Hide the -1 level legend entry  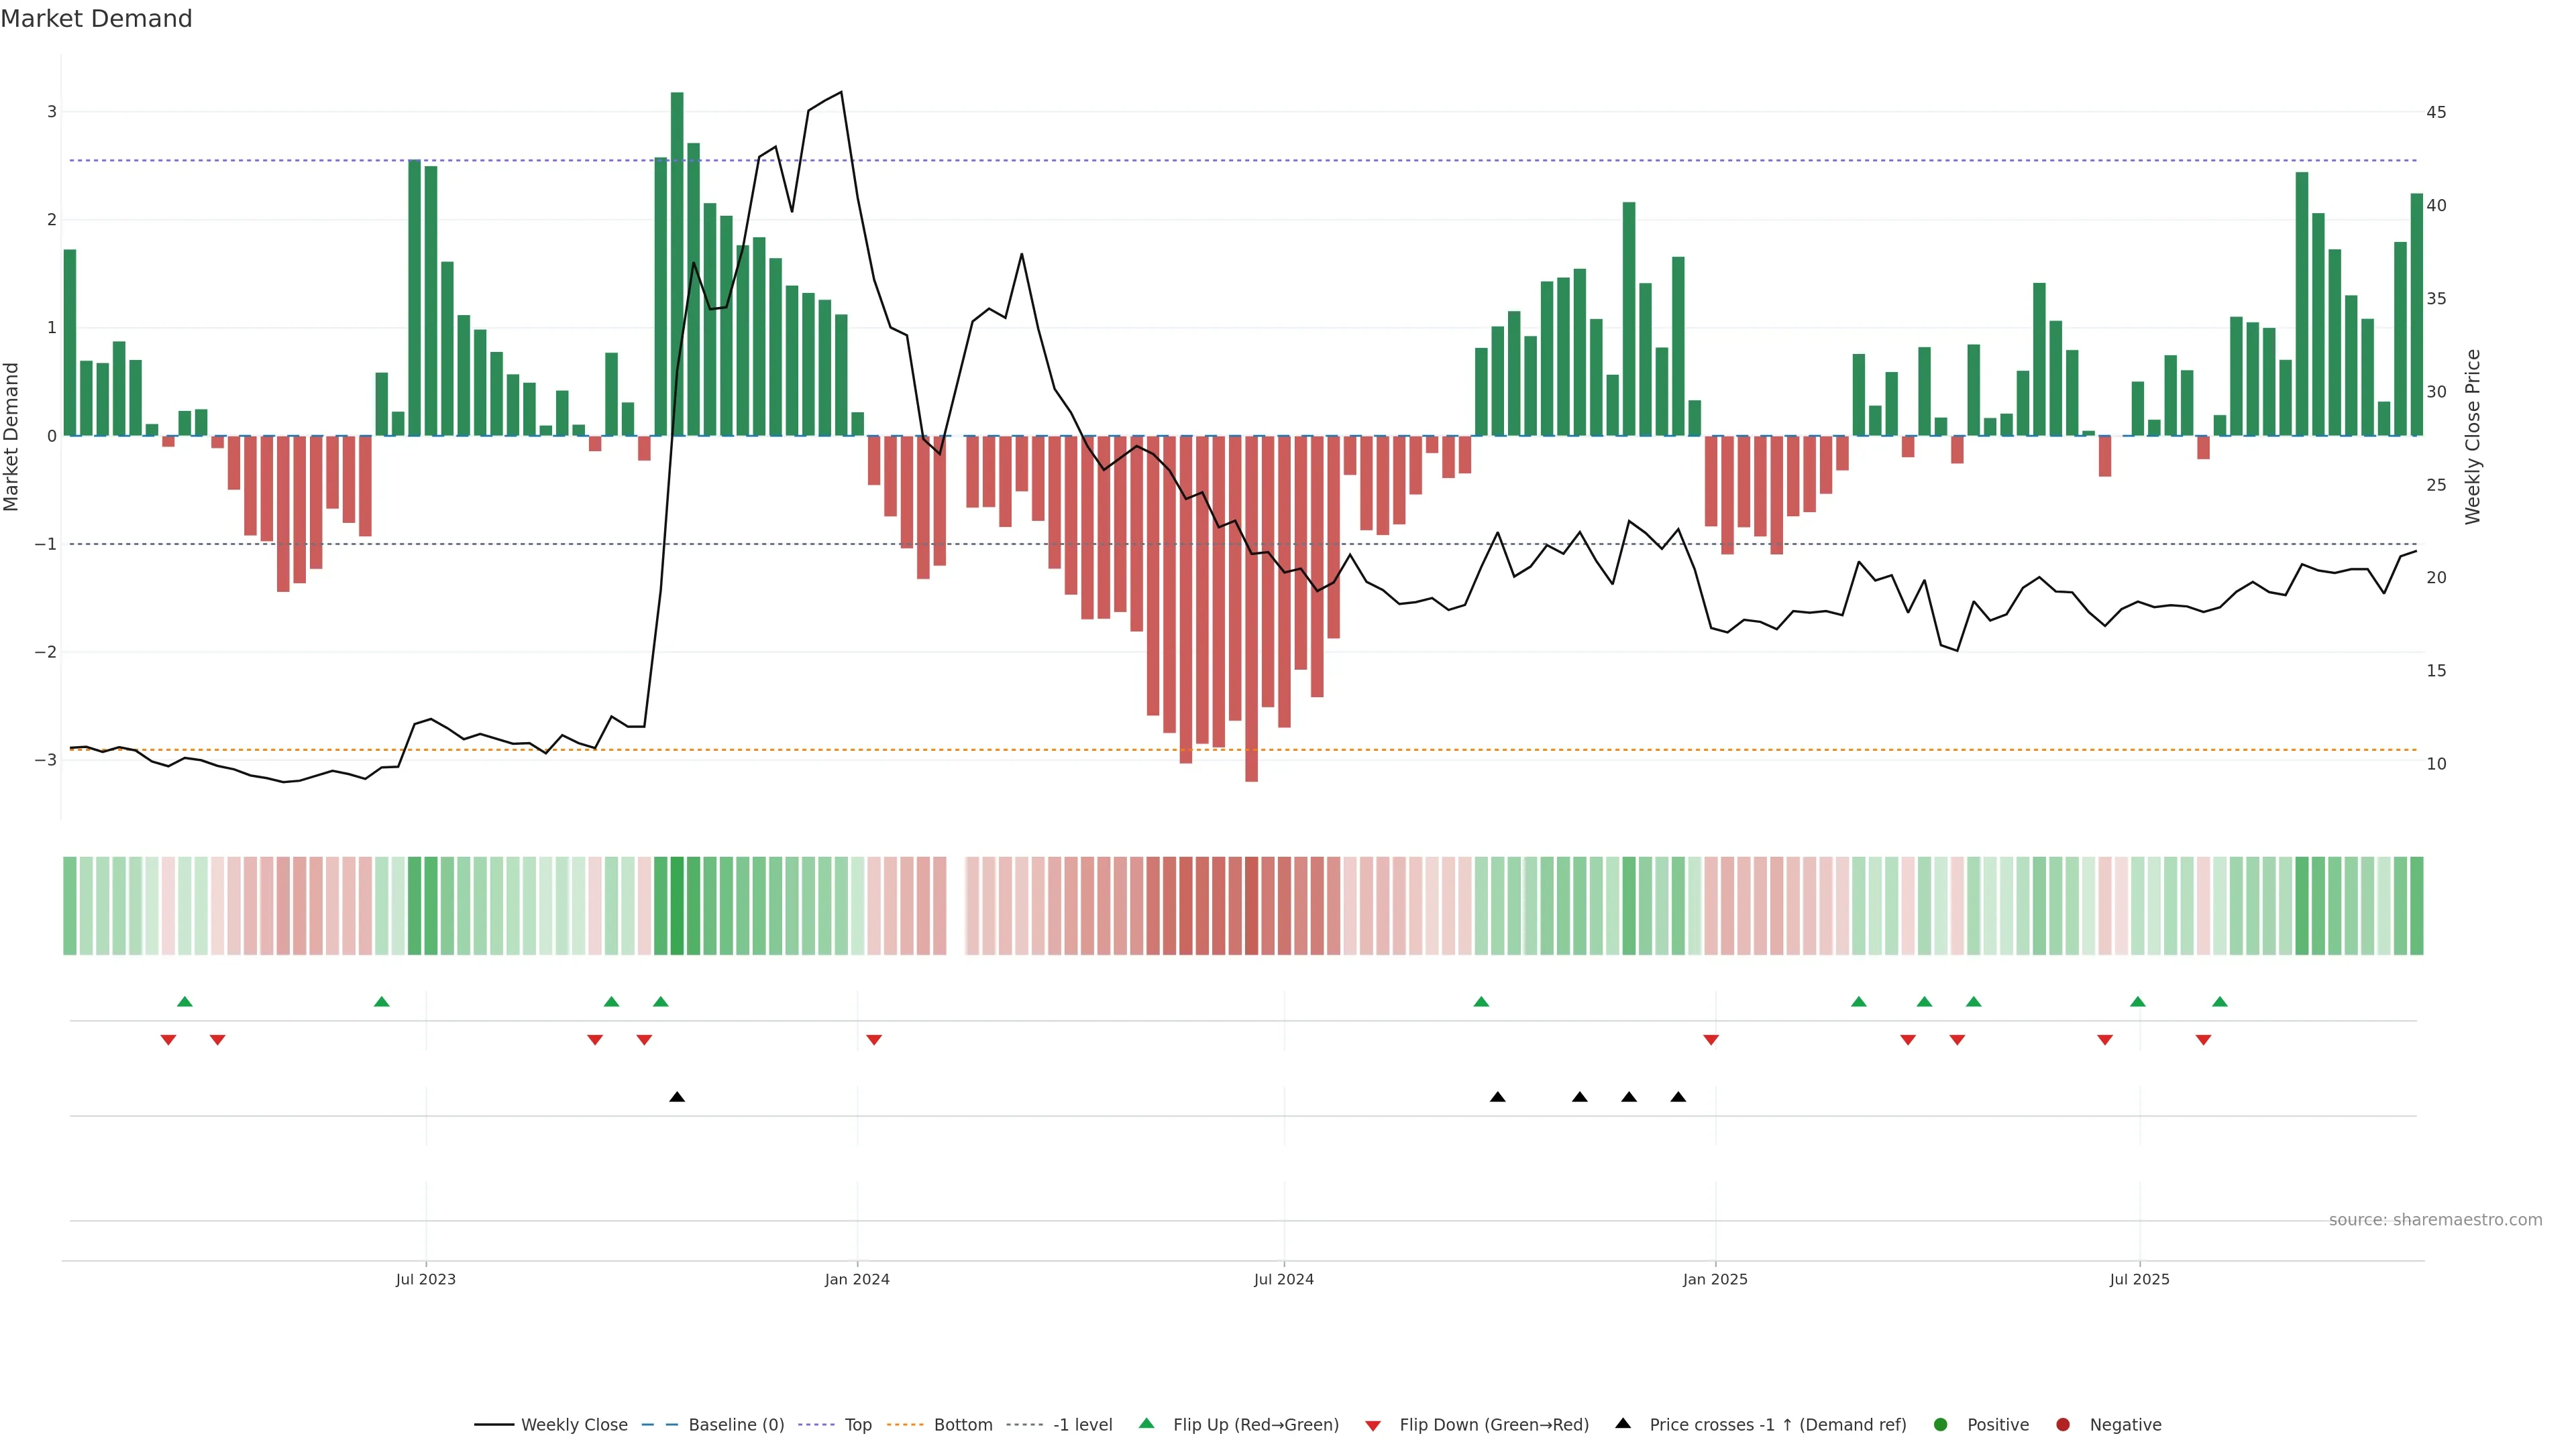(x=1082, y=1424)
